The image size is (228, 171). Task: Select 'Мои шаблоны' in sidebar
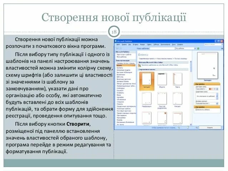coord(122,57)
